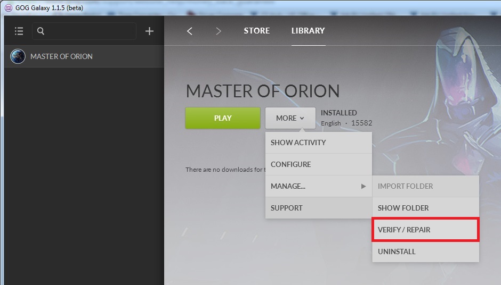The image size is (501, 285).
Task: Click the Master of Orion planet icon
Action: 18,56
